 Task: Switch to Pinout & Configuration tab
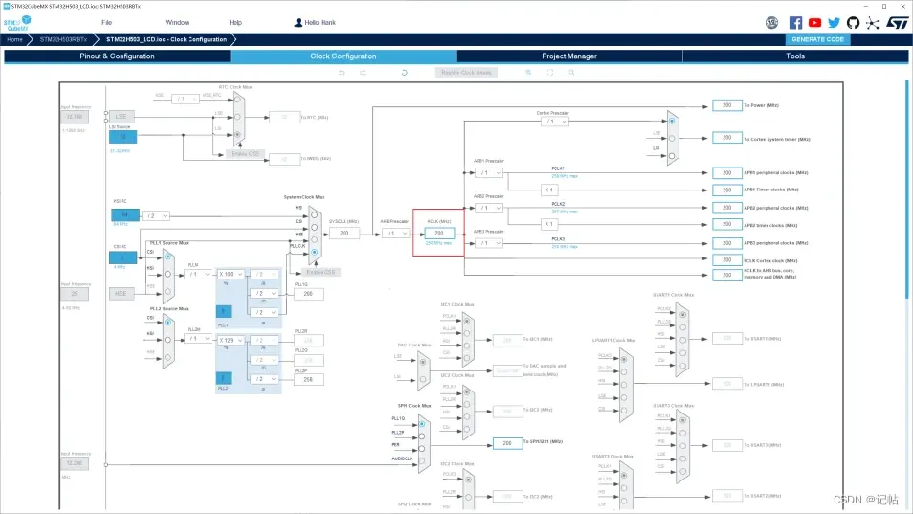[117, 56]
